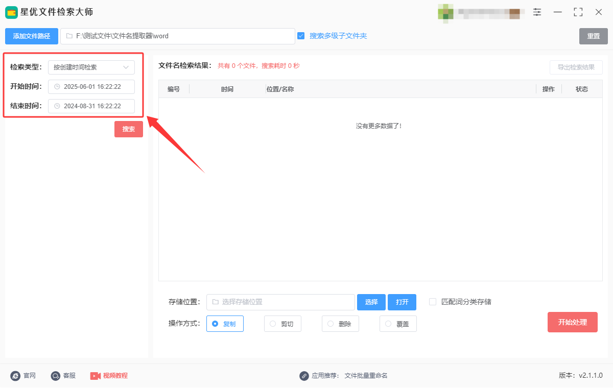
Task: Click the 位置/名称 column header
Action: pos(280,89)
